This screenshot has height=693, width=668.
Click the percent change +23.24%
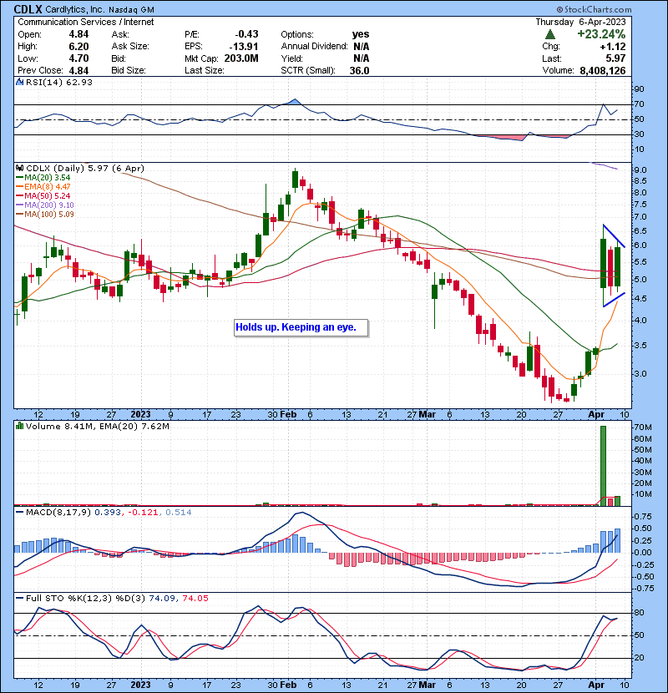pyautogui.click(x=601, y=34)
